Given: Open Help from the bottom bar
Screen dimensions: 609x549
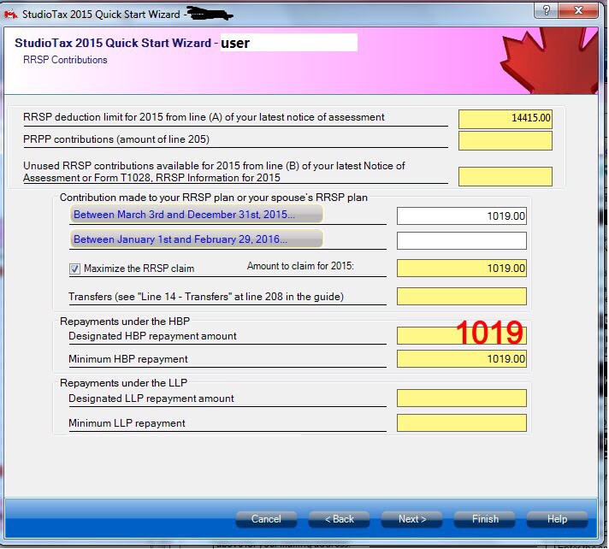Looking at the screenshot, I should click(x=557, y=519).
